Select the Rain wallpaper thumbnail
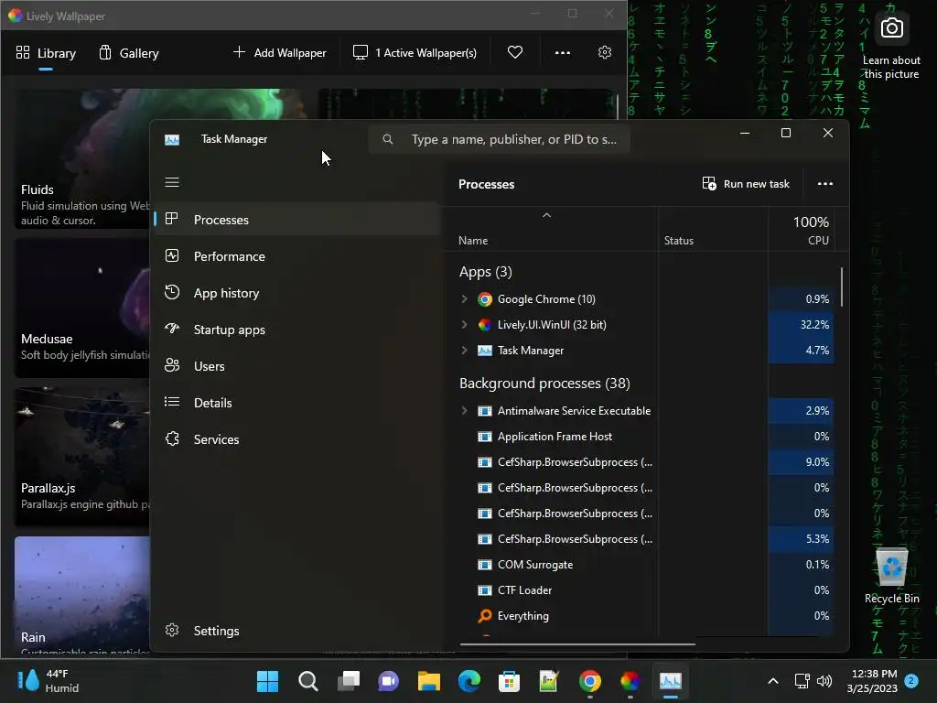 pos(82,594)
